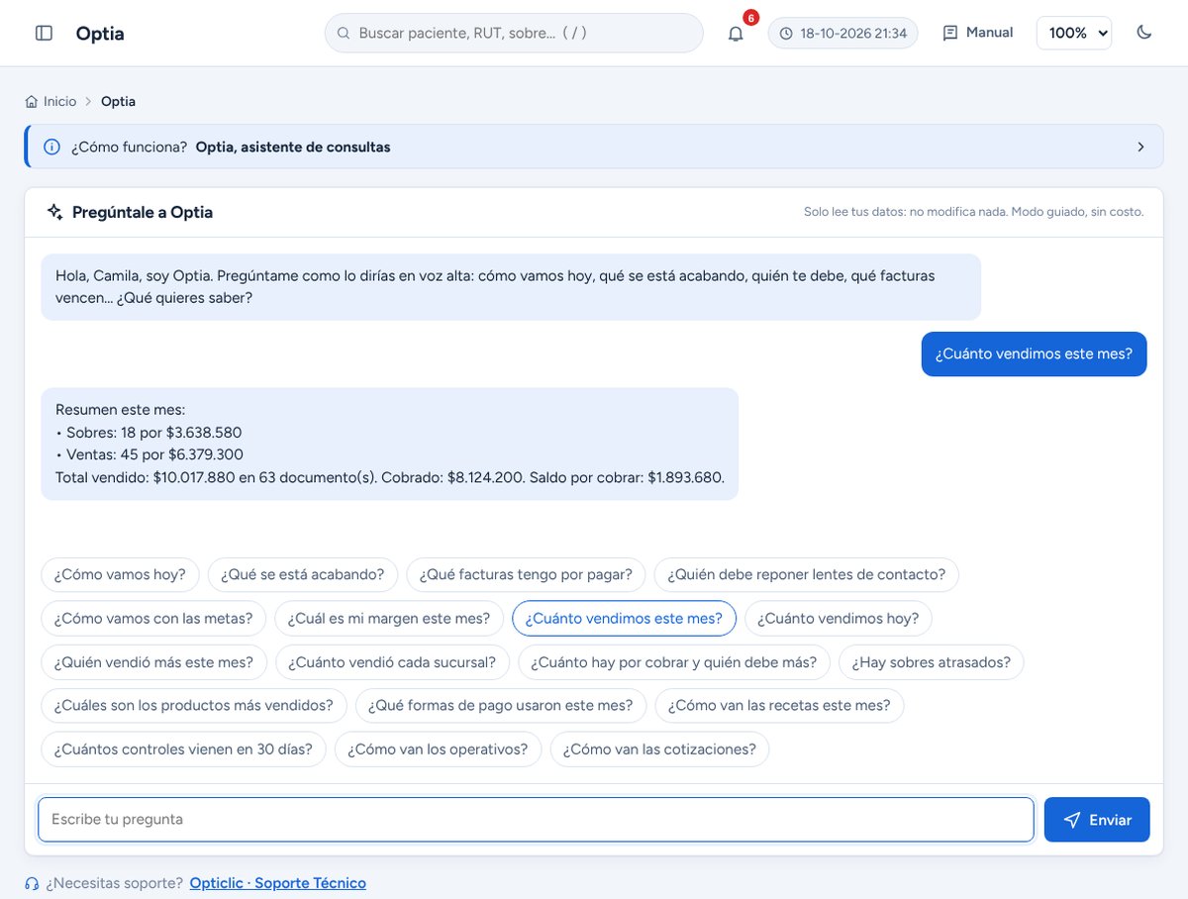The image size is (1188, 899).
Task: Go to Inicio breadcrumb
Action: coord(59,101)
